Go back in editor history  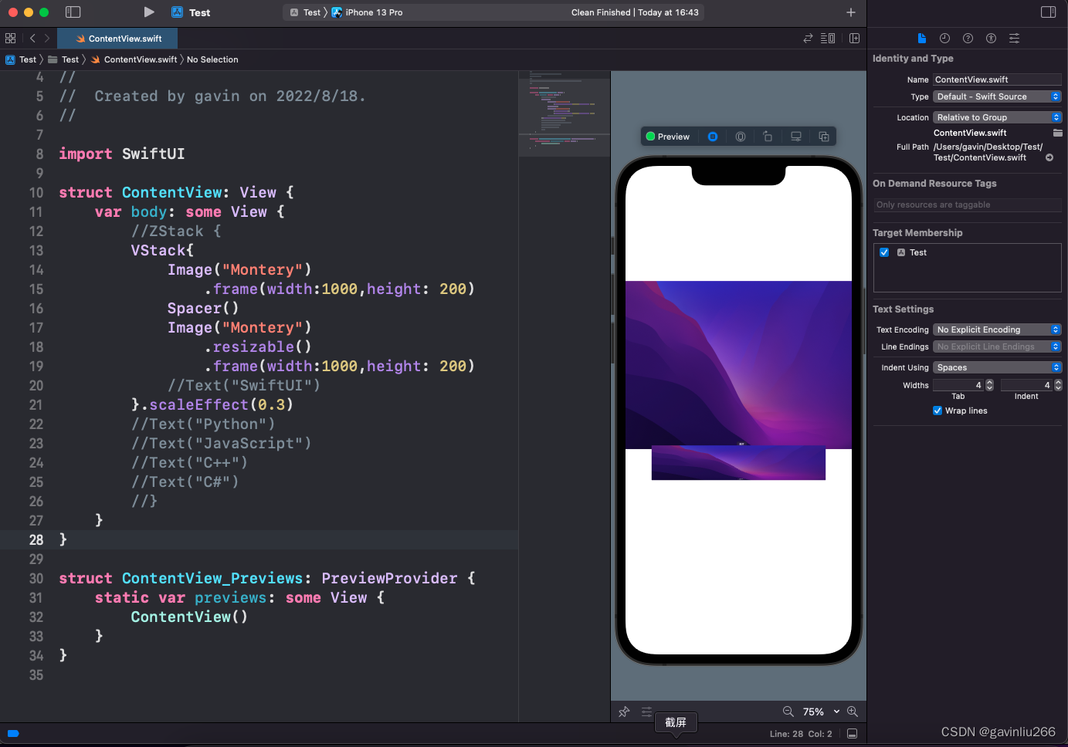(x=32, y=38)
